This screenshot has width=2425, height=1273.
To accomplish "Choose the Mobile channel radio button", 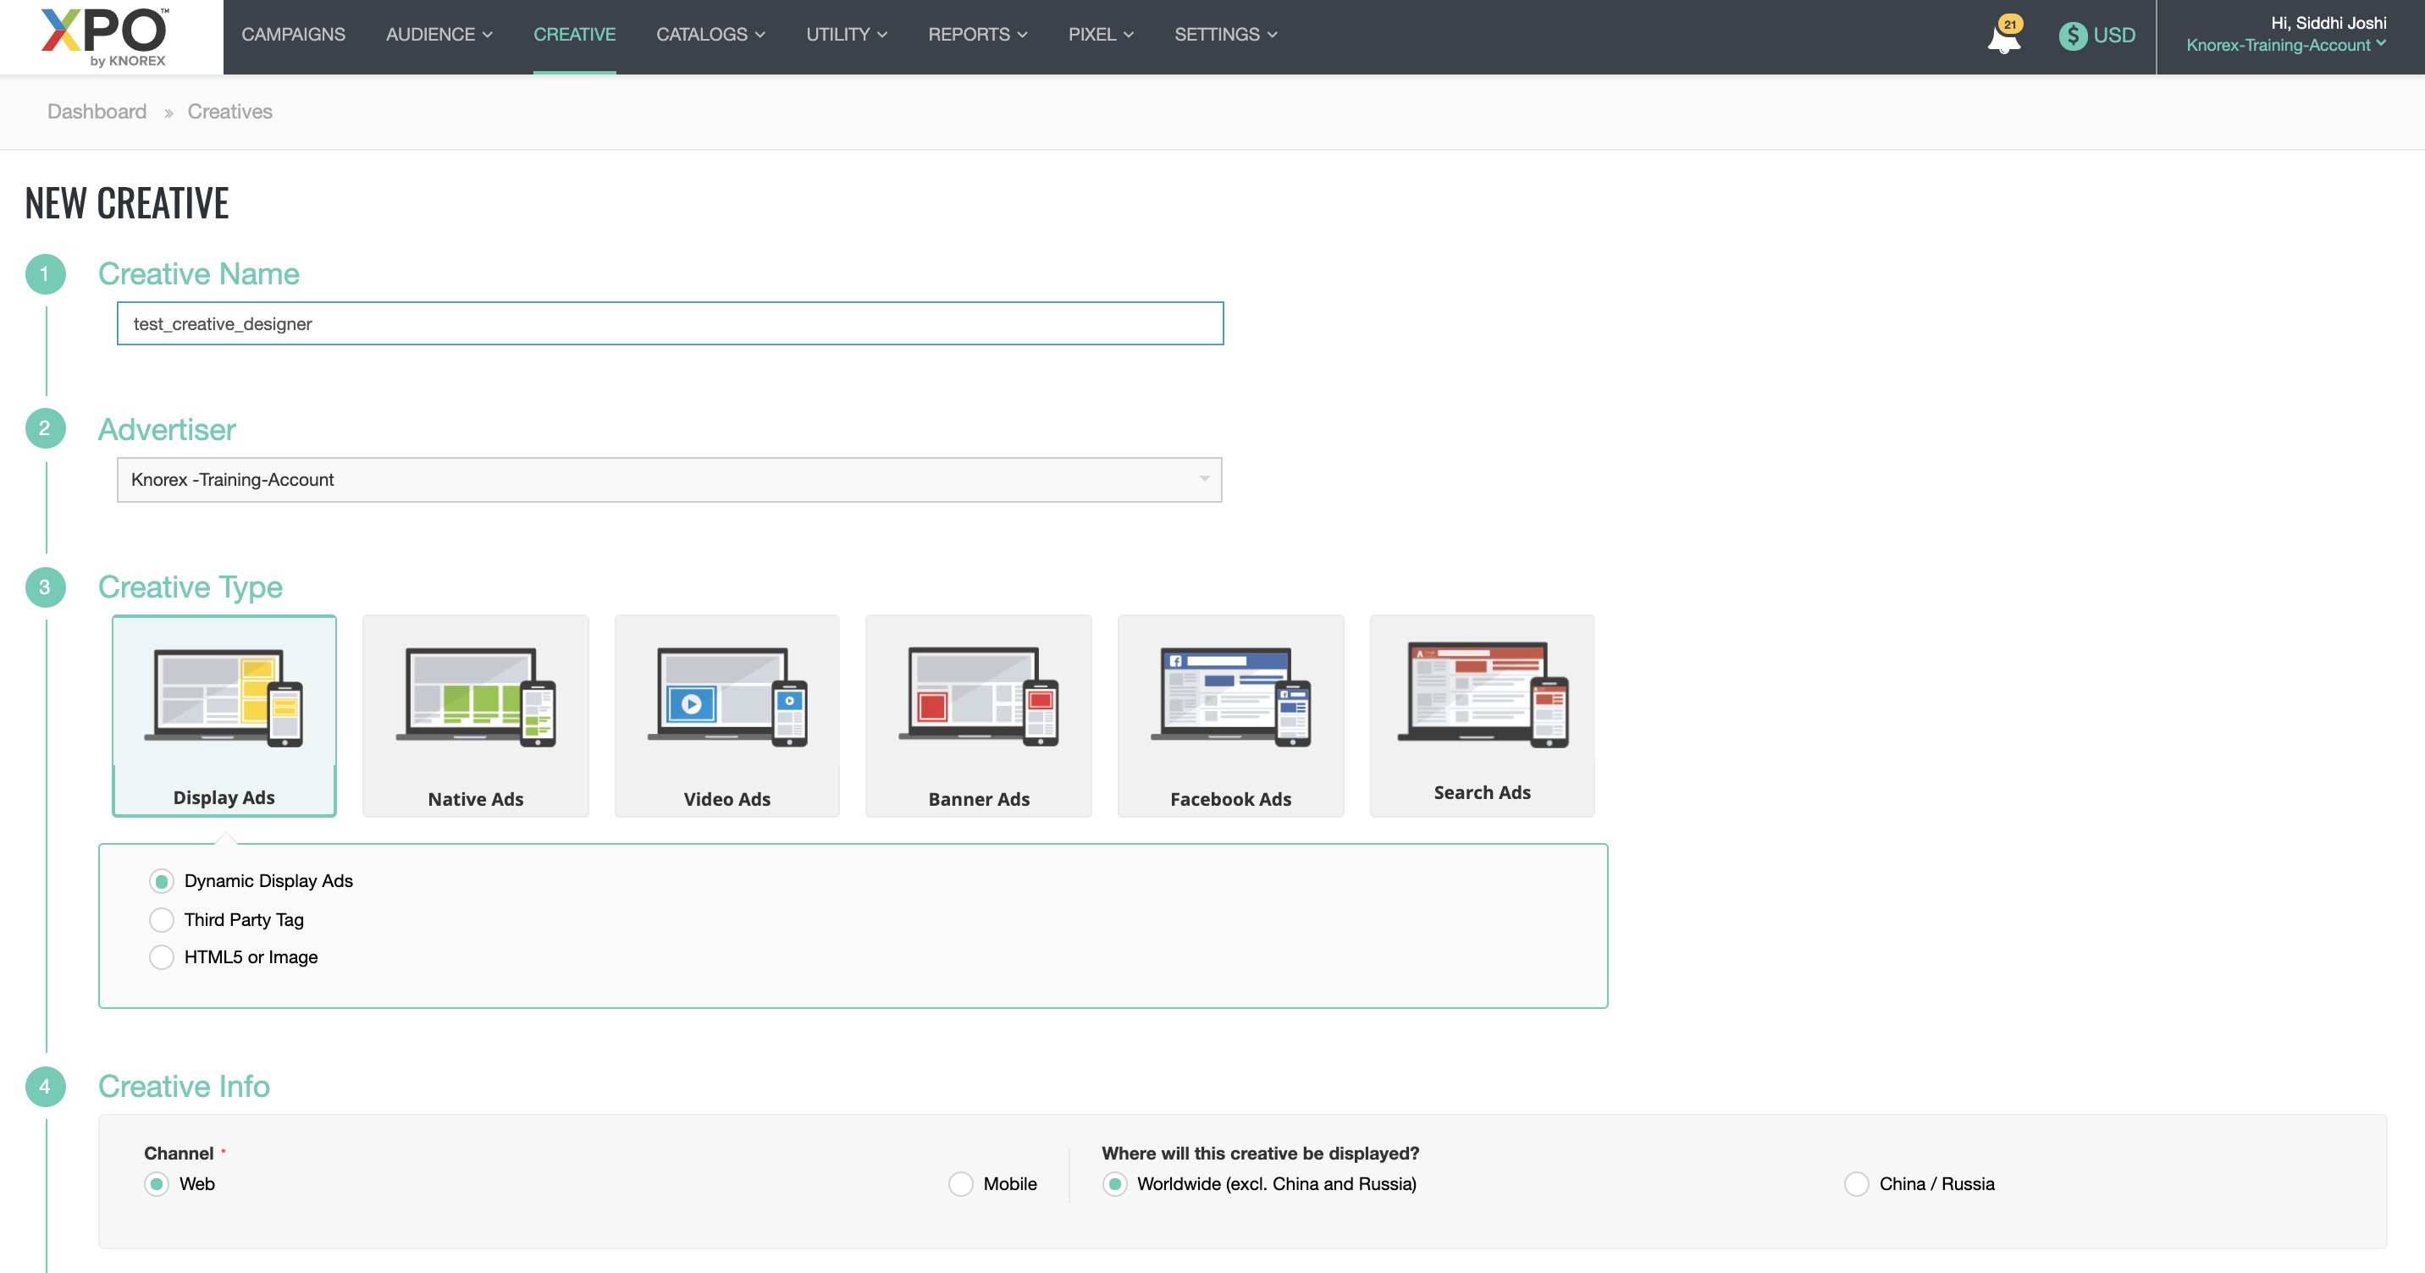I will pos(960,1183).
